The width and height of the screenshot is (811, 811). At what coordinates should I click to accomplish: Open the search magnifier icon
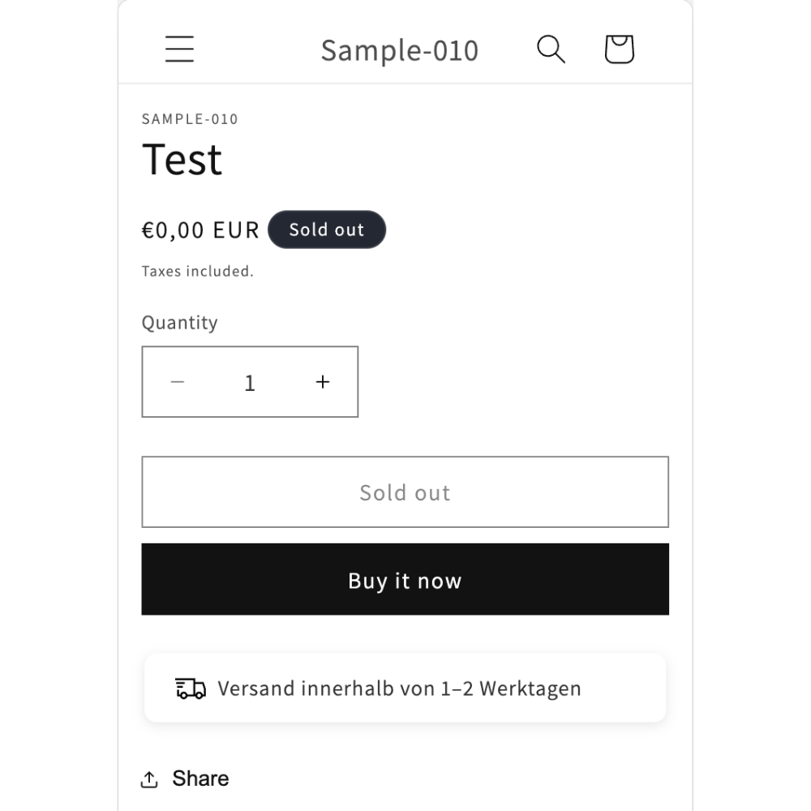click(551, 49)
